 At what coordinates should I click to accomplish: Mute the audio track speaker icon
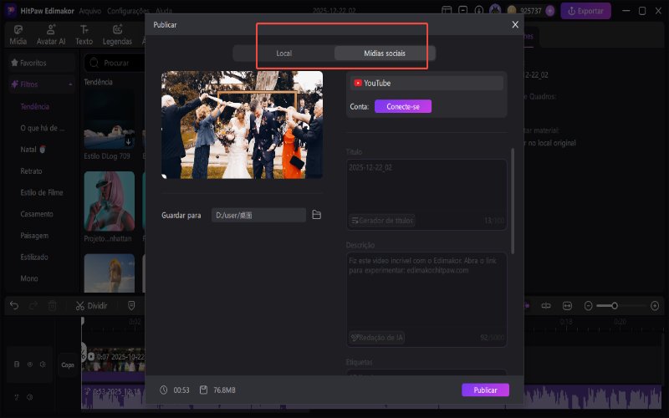coord(29,397)
